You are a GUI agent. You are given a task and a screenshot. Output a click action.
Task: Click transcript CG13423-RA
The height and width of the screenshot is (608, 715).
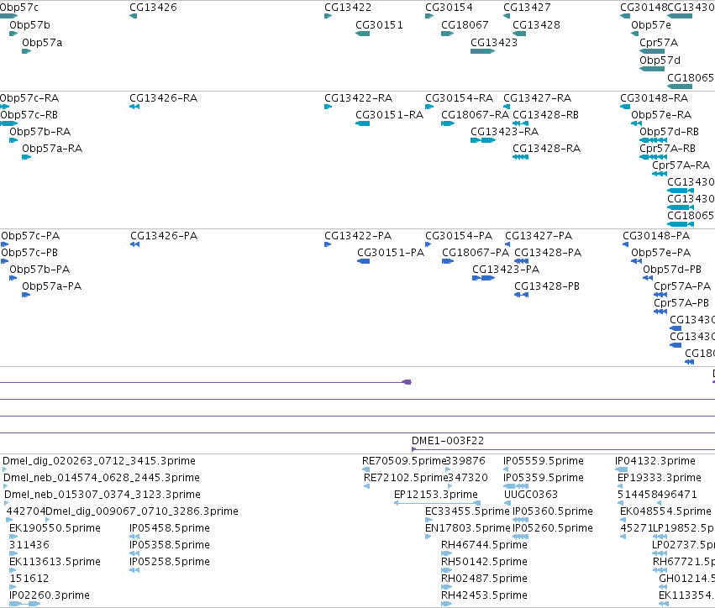point(504,132)
